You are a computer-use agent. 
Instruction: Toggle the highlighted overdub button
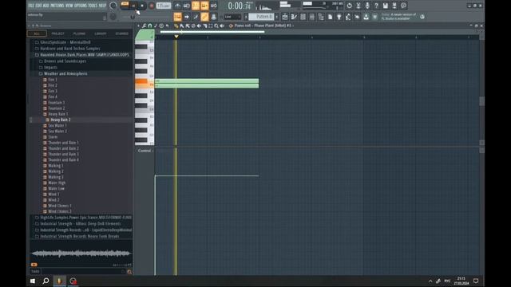coord(204,6)
